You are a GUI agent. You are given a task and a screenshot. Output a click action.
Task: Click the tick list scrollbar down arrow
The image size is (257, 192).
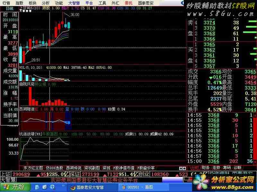point(255,162)
